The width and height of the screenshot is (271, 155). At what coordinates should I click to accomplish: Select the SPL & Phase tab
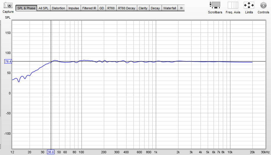[x=26, y=8]
